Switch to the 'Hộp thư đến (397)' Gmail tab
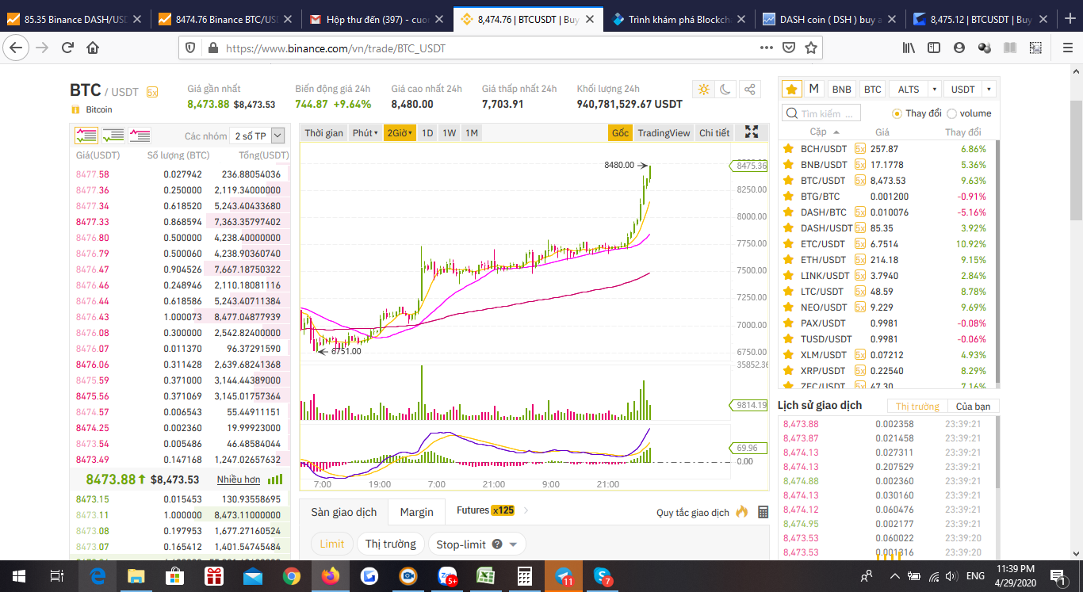 pyautogui.click(x=377, y=19)
